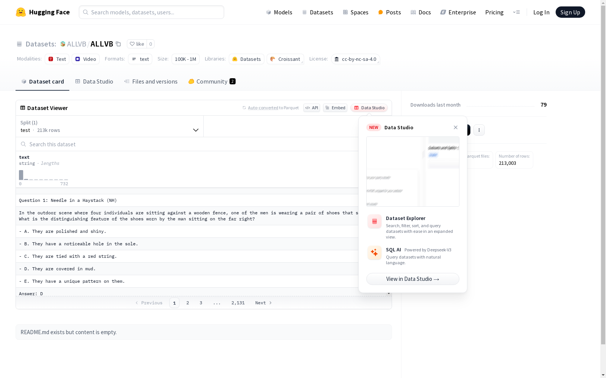Go to page 1
Screen dimensions: 606x378
174,303
